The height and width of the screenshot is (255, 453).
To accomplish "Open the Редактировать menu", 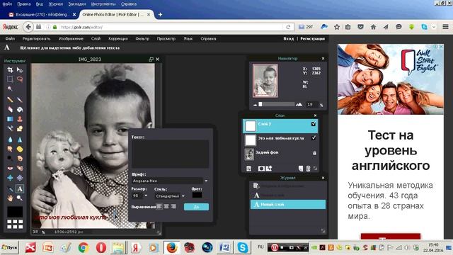I will [36, 39].
